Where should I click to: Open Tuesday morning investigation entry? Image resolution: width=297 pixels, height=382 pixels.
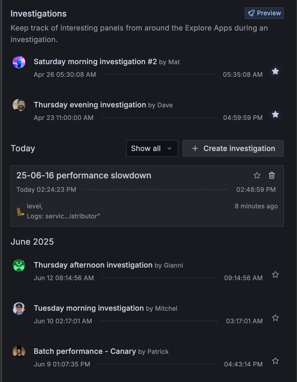pos(89,308)
